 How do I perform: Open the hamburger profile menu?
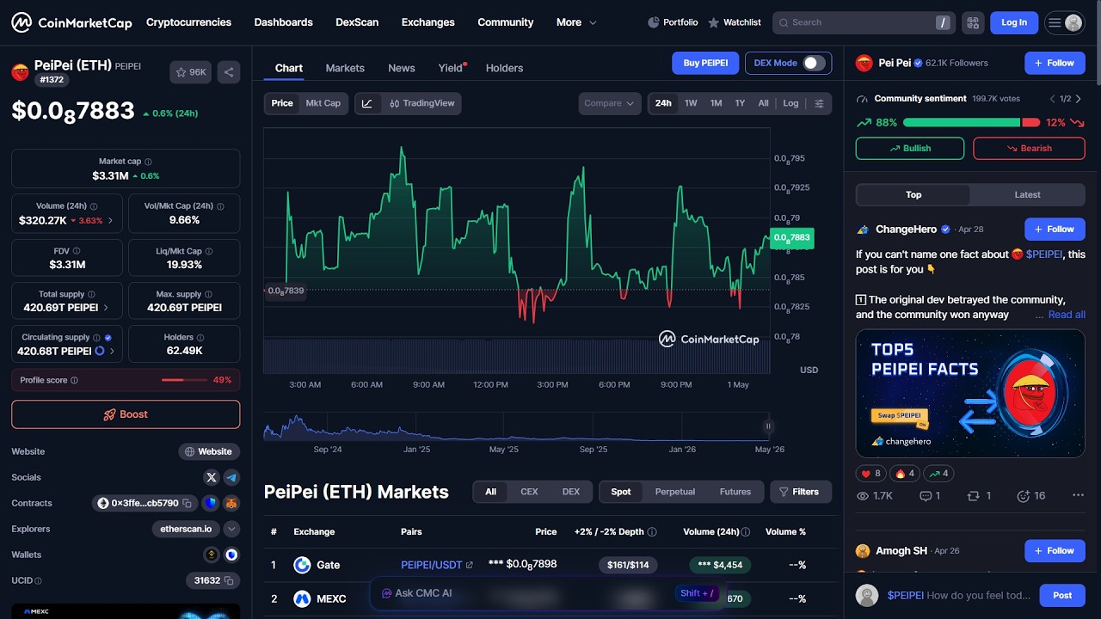point(1064,22)
